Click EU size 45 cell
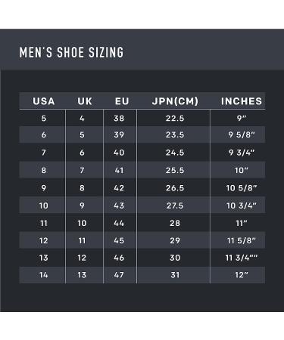Viewport: 284px width, 340px height. click(119, 240)
